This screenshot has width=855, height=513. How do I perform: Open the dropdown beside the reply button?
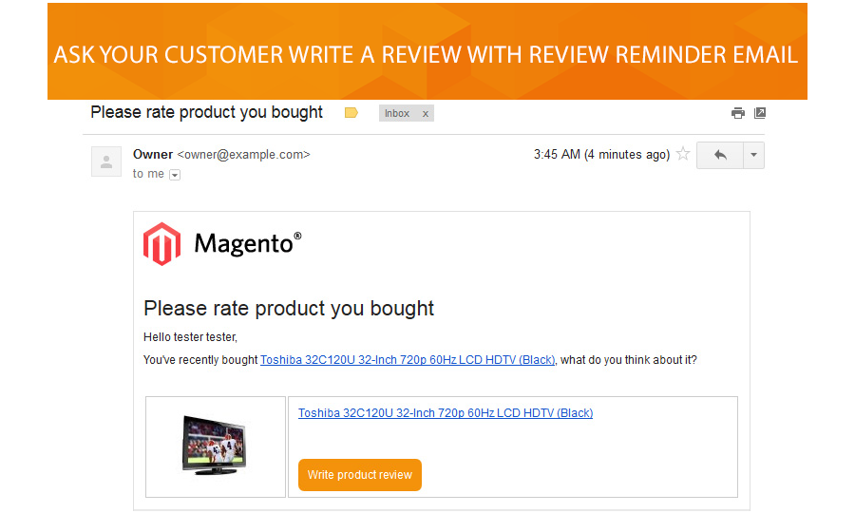pyautogui.click(x=753, y=155)
